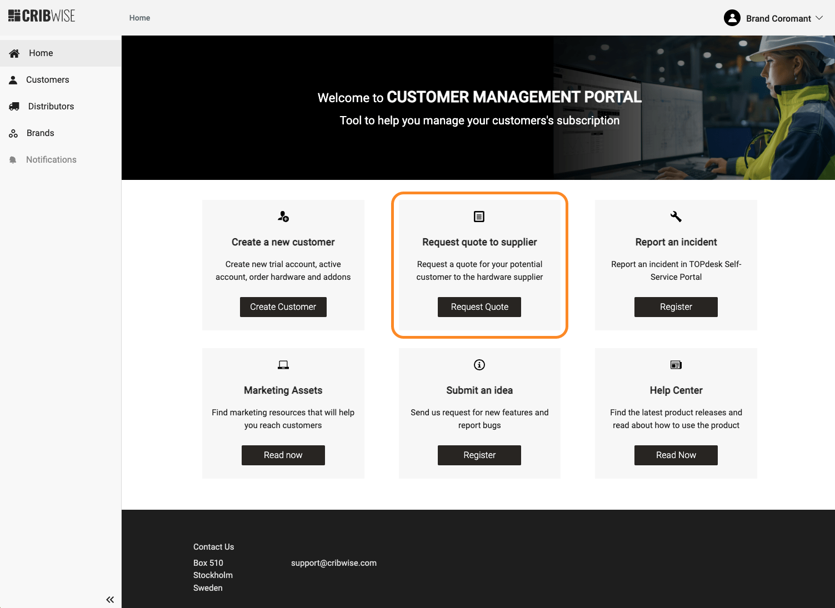Screen dimensions: 835x608
Task: Click the laptop icon above Marketing Assets
Action: [x=283, y=365]
